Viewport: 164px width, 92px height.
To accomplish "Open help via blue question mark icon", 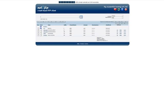I will pyautogui.click(x=122, y=9).
